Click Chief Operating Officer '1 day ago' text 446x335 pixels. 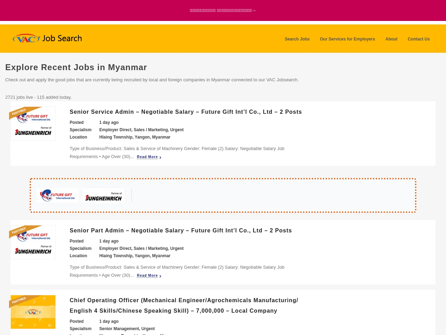tap(109, 321)
